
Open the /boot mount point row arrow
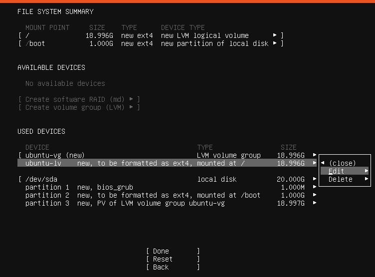click(275, 43)
